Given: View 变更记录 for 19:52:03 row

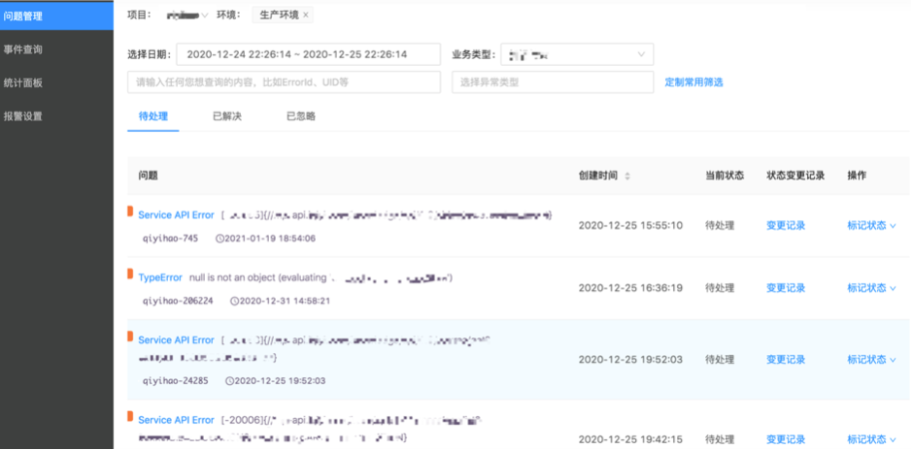Looking at the screenshot, I should pyautogui.click(x=786, y=360).
